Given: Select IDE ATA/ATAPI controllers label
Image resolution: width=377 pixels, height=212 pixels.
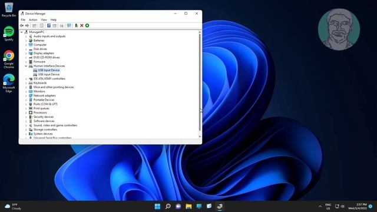Looking at the screenshot, I should coord(49,78).
